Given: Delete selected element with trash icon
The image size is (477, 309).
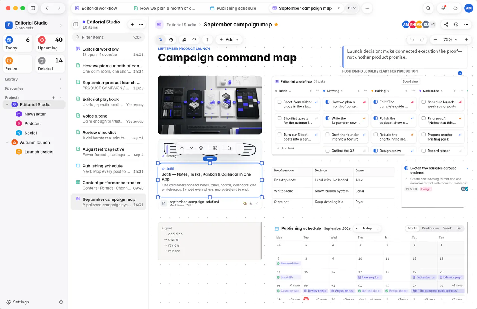Looking at the screenshot, I should tap(229, 148).
